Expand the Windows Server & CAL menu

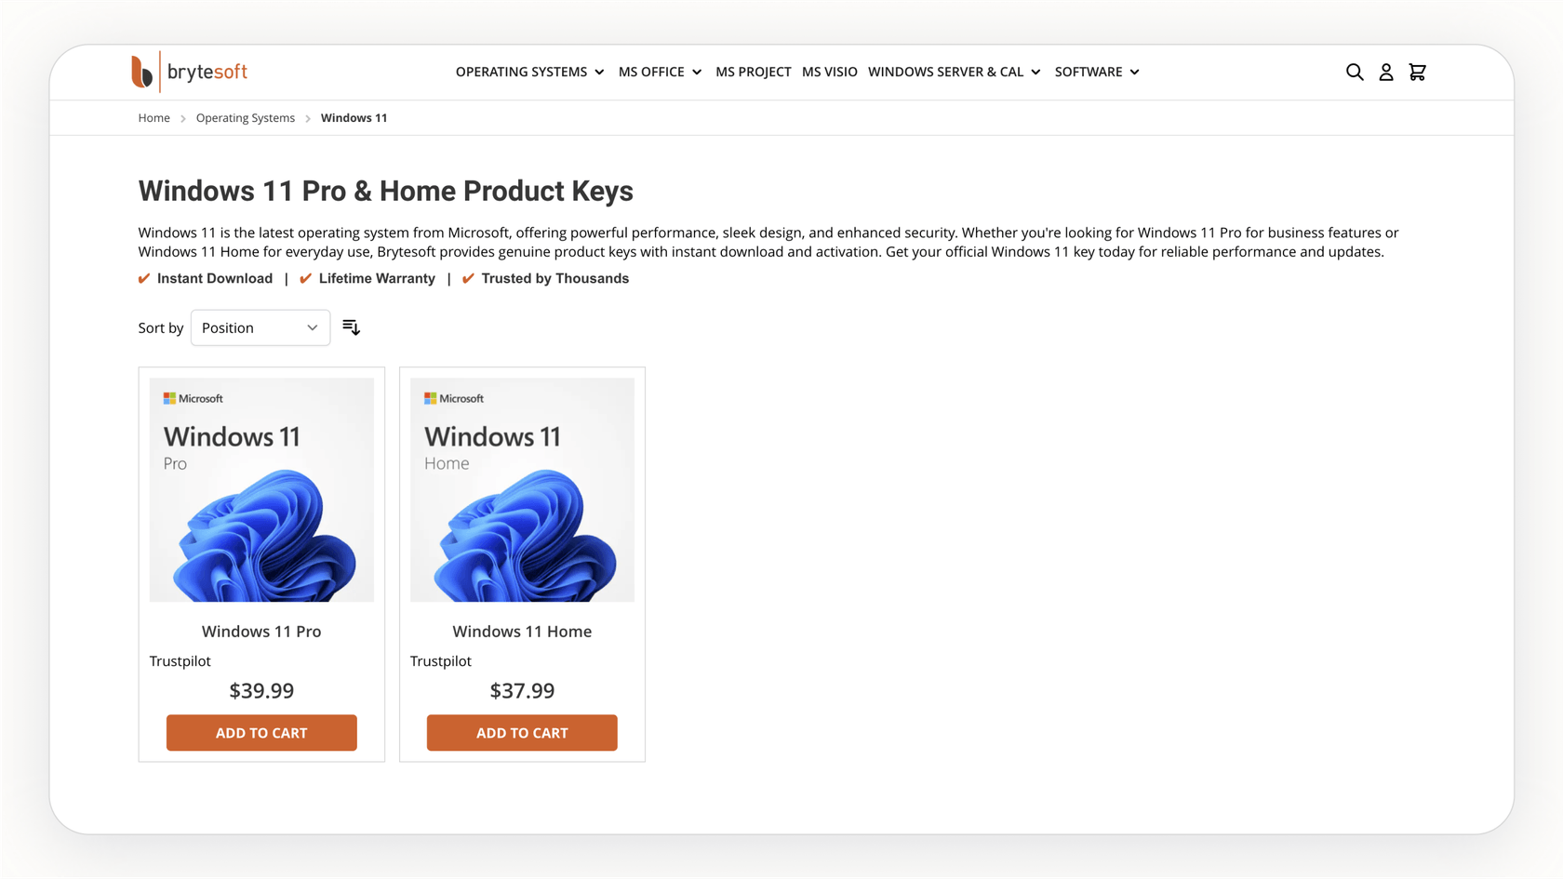click(954, 72)
